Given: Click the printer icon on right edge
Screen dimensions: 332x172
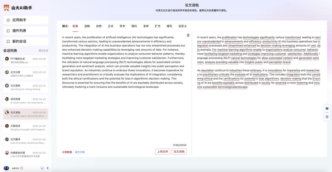Looking at the screenshot, I should pyautogui.click(x=327, y=117).
